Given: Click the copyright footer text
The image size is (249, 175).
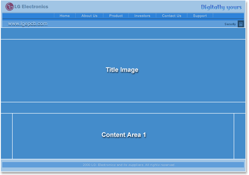Looking at the screenshot, I should pos(129,165).
